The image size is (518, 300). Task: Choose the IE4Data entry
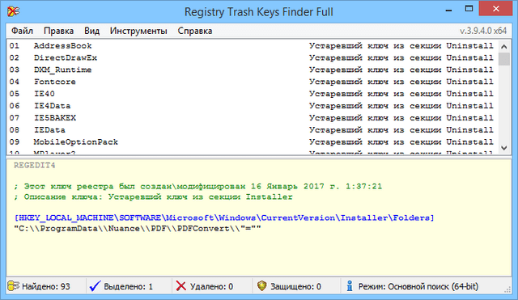click(252, 106)
